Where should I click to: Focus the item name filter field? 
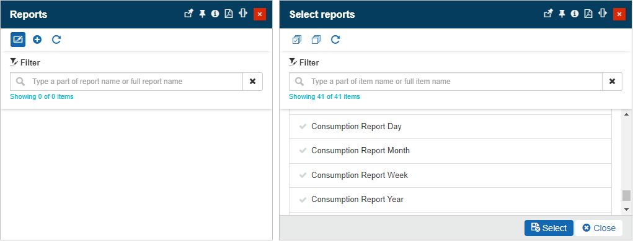pos(446,82)
